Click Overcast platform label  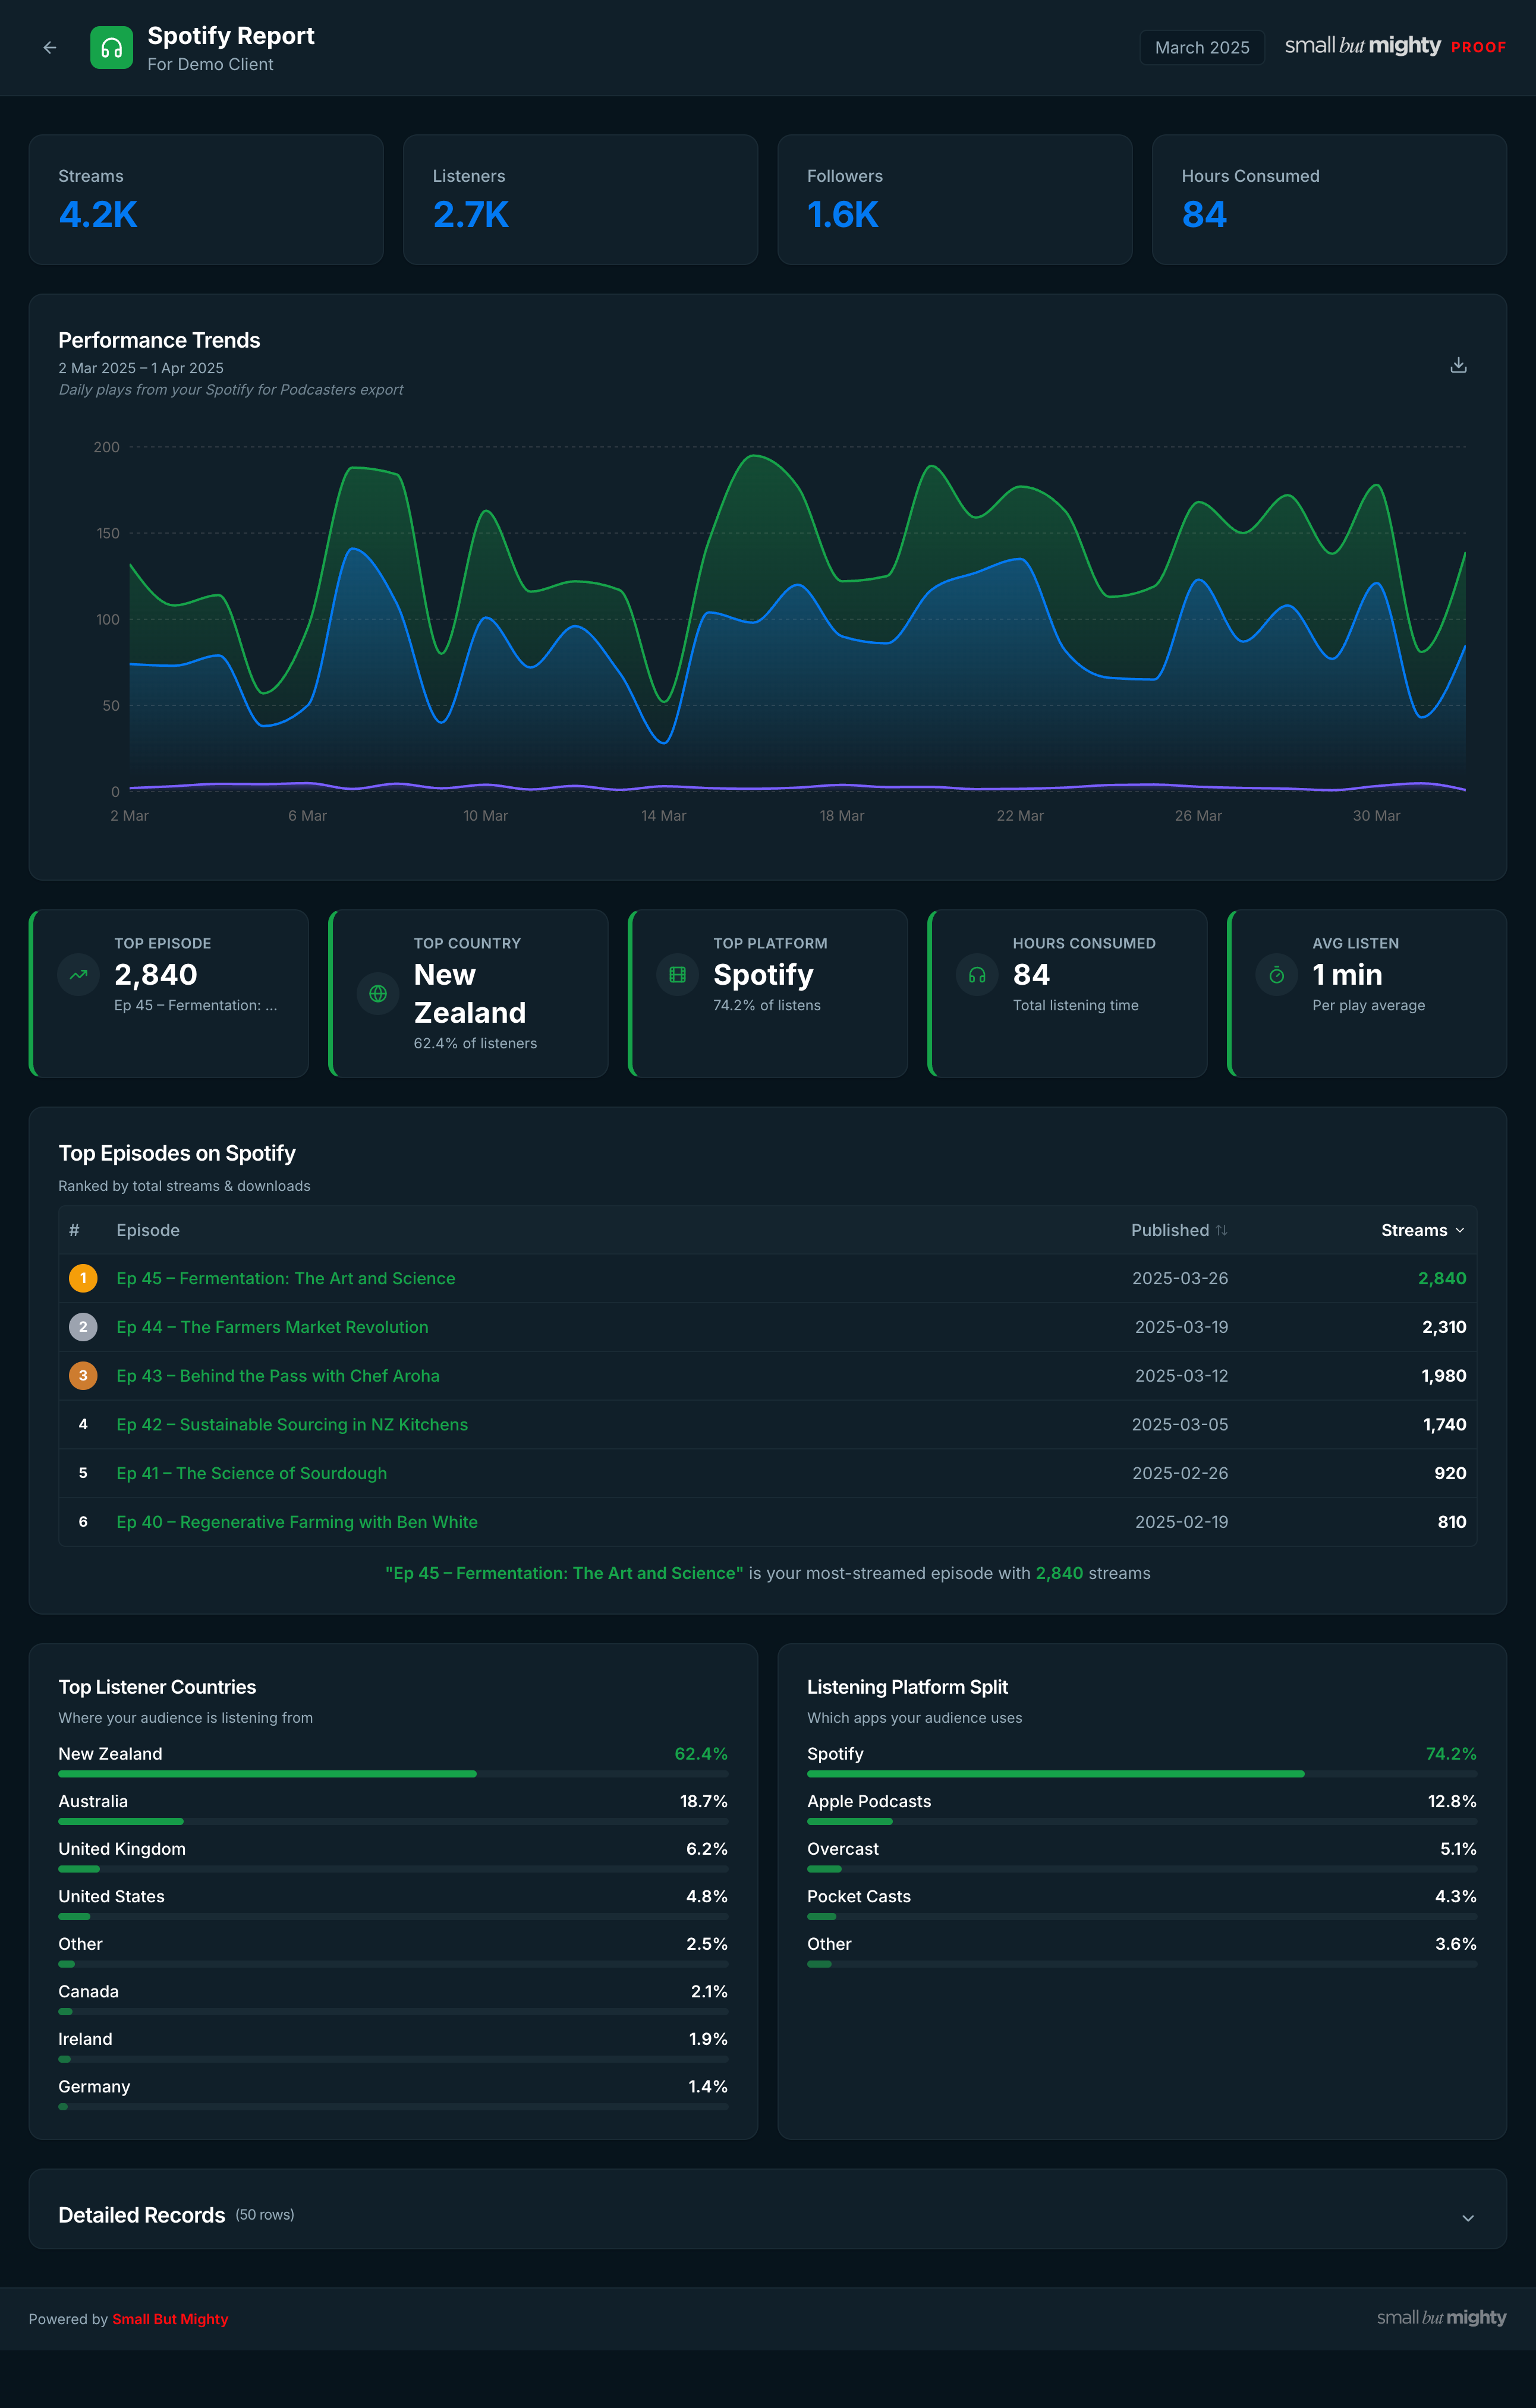coord(843,1849)
